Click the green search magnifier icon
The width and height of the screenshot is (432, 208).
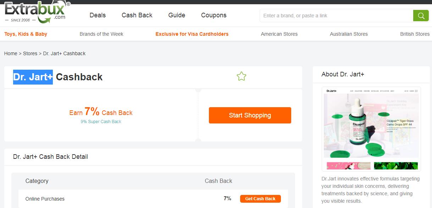(421, 16)
